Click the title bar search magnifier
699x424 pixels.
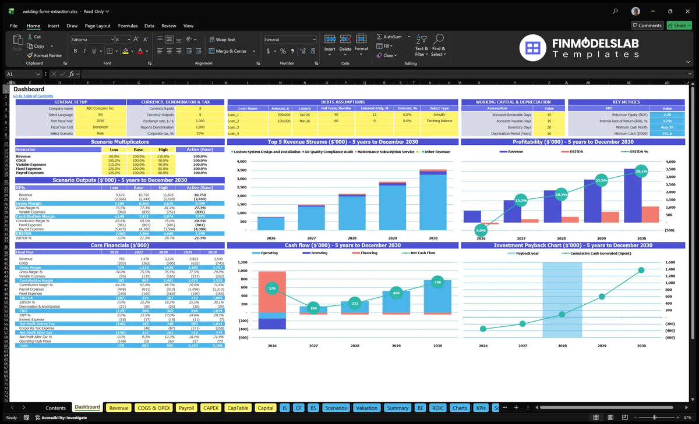coord(616,11)
